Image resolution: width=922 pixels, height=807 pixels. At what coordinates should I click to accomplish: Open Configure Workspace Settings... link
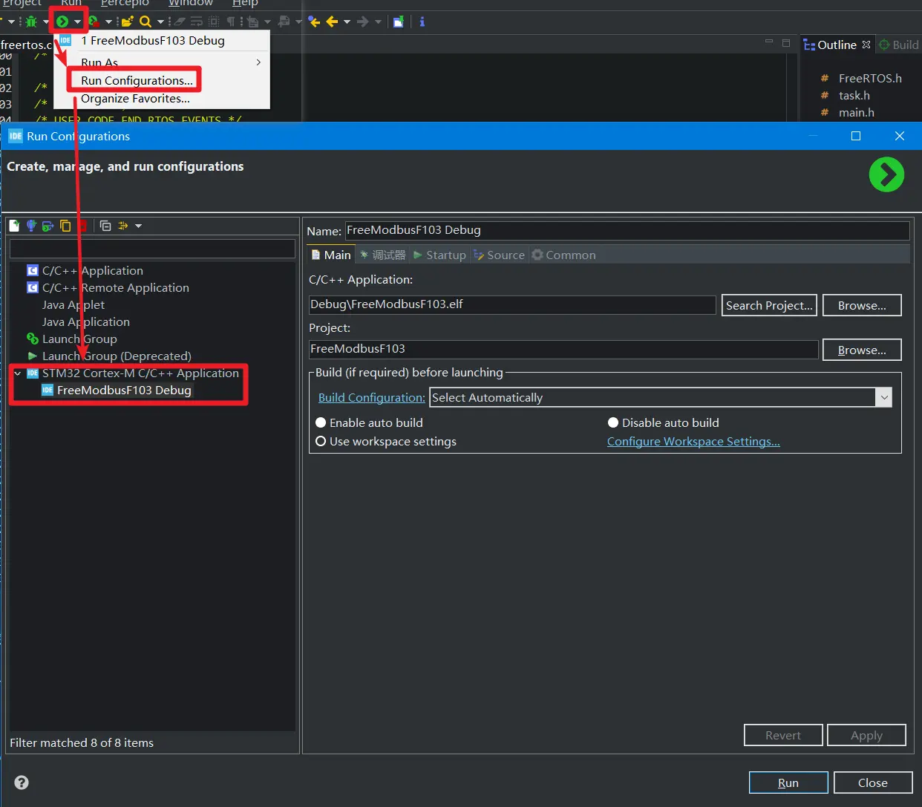pos(693,441)
